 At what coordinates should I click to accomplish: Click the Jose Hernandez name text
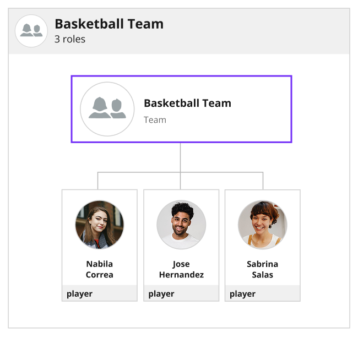click(x=181, y=269)
